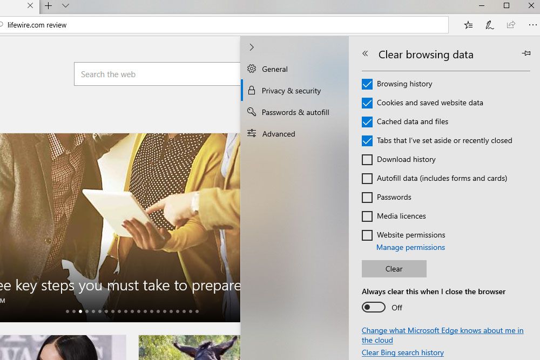The image size is (540, 360).
Task: Click the Passwords key icon
Action: coord(252,112)
